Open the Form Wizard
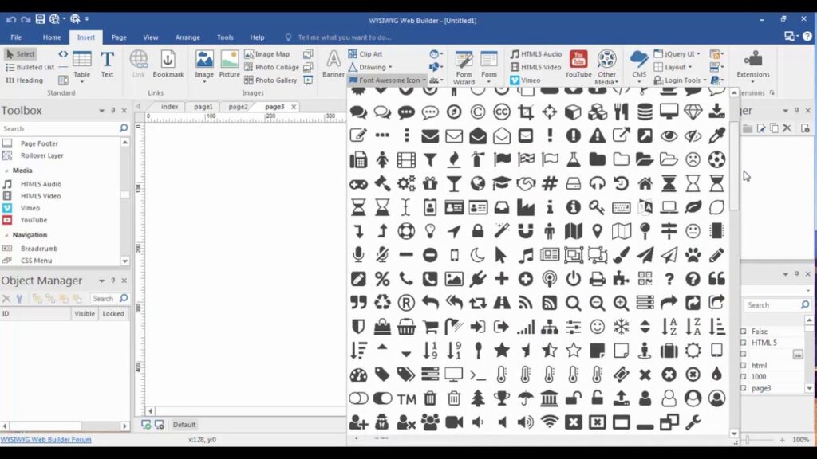Image resolution: width=817 pixels, height=459 pixels. (464, 68)
